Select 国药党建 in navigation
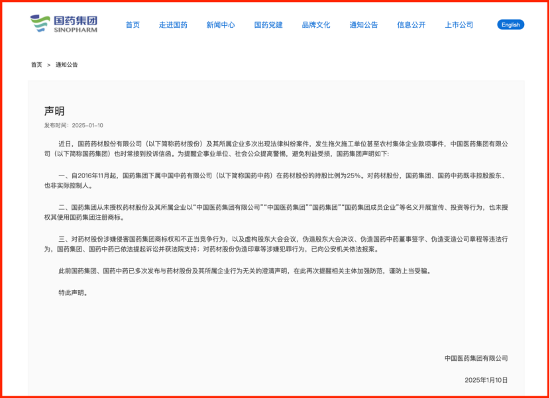 point(268,25)
